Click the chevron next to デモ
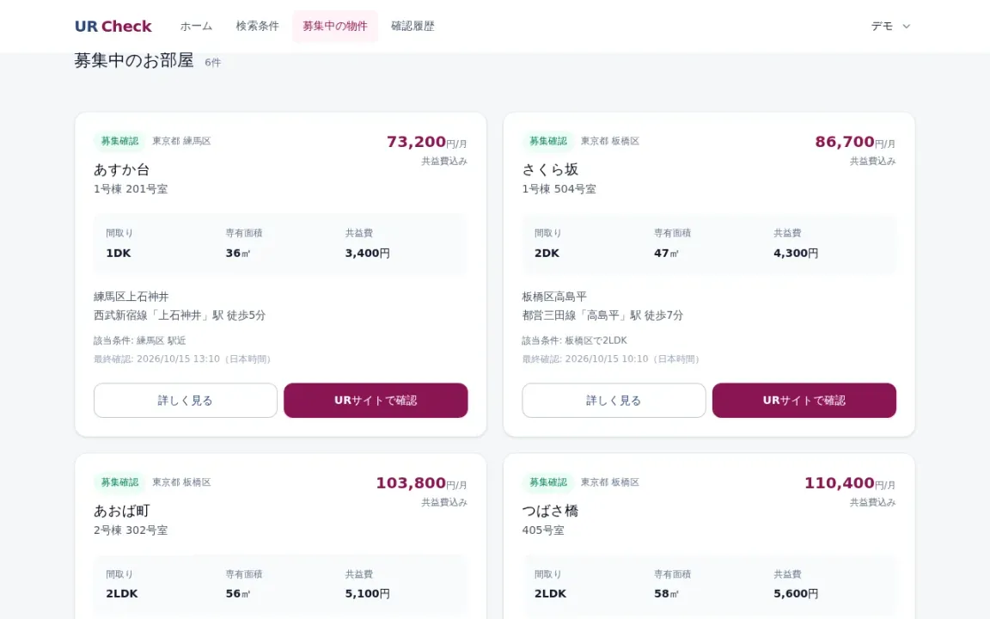 tap(906, 27)
